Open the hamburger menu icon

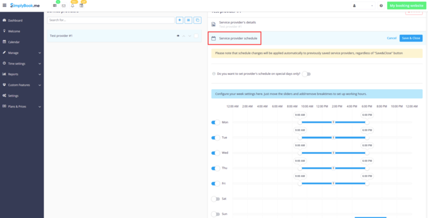coord(4,5)
